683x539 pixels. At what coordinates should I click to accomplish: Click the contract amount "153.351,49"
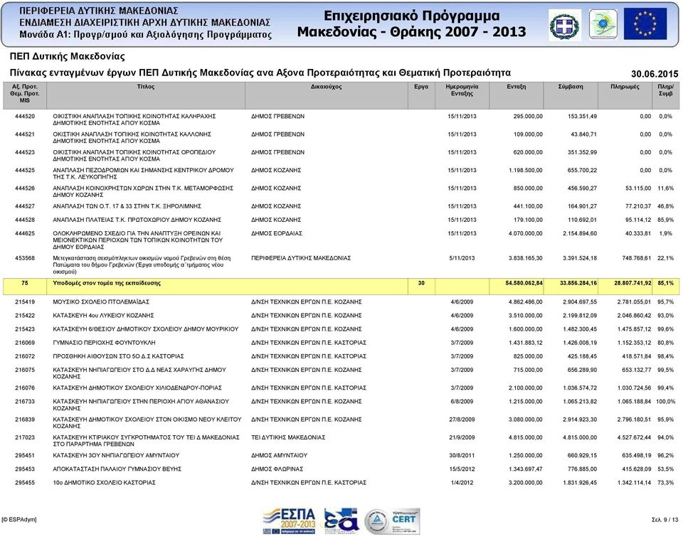[x=583, y=117]
